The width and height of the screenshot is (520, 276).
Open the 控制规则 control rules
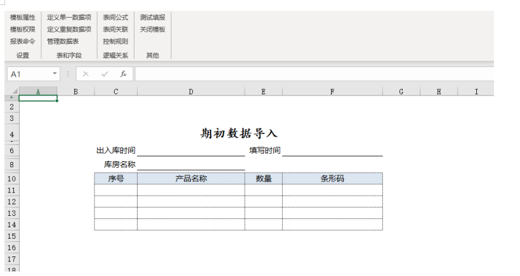pos(115,41)
